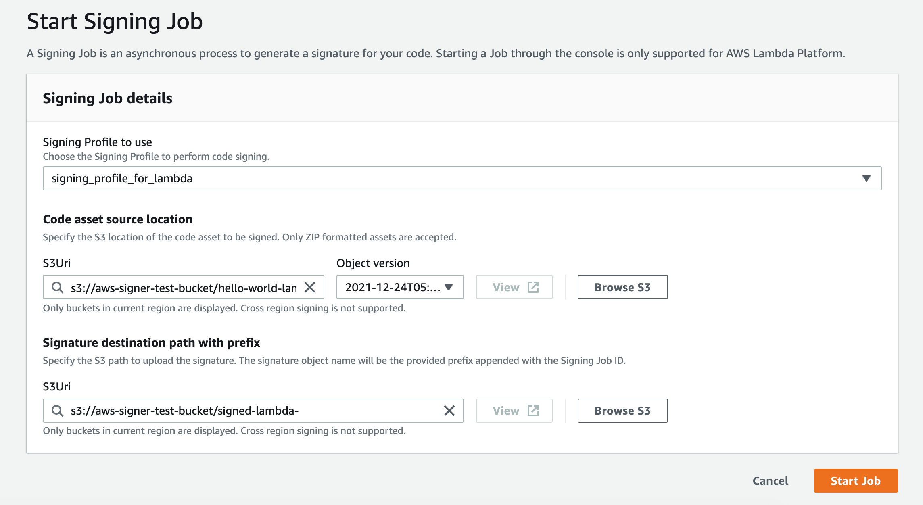The width and height of the screenshot is (923, 505).
Task: Clear the source S3Uri with the X icon
Action: [x=311, y=287]
